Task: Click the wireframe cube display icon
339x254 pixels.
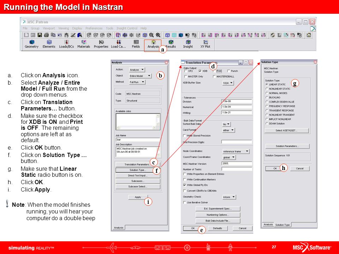Action: pyautogui.click(x=167, y=35)
